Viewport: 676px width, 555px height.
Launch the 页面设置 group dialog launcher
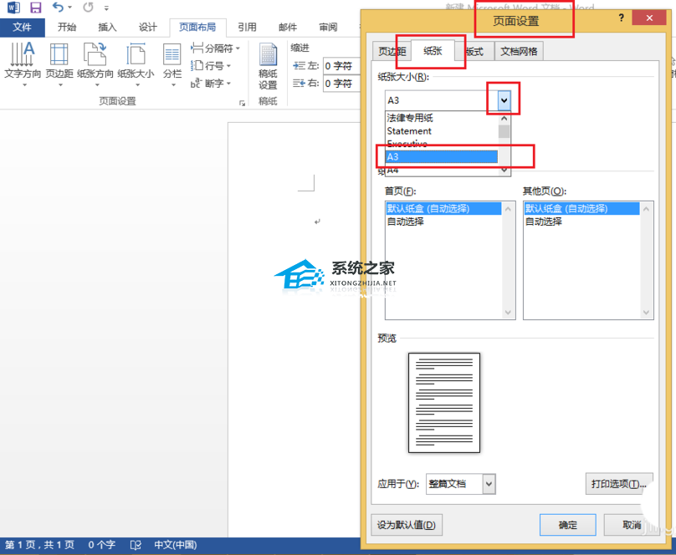[x=243, y=103]
